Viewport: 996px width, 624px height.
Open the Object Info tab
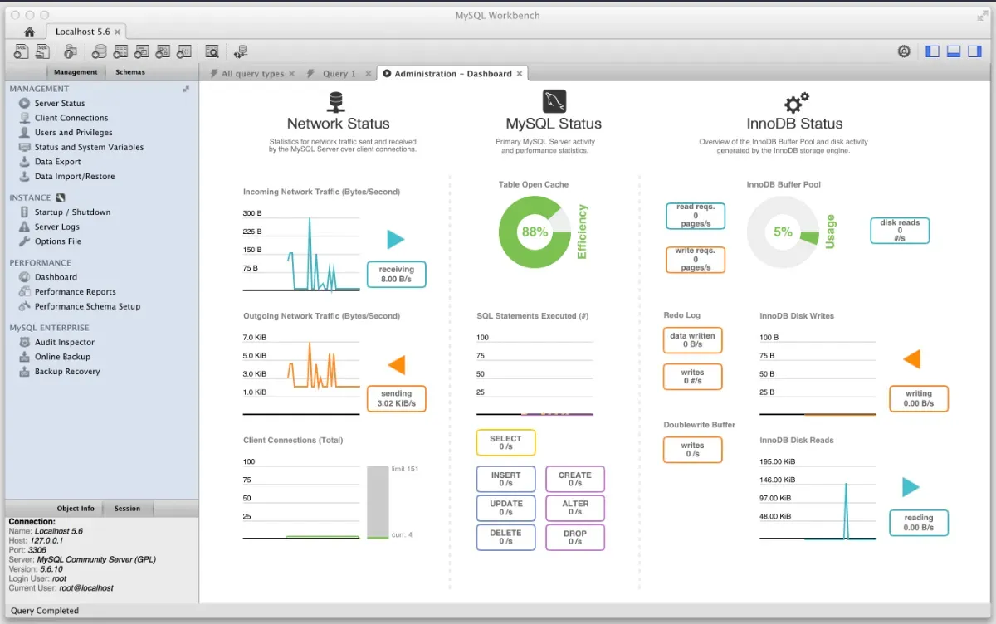(76, 509)
